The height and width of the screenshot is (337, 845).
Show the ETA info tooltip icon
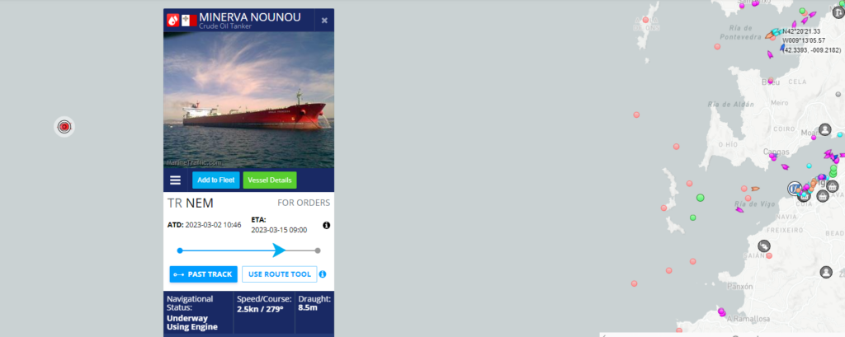(x=326, y=225)
